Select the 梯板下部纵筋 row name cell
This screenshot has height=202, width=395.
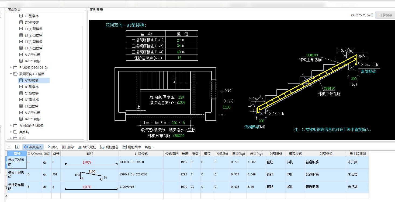tap(17, 162)
